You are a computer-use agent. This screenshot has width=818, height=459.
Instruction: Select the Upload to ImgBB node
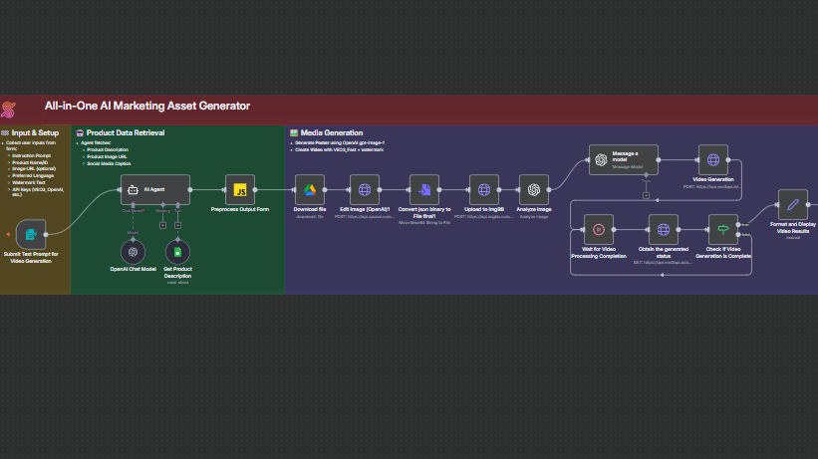[x=483, y=189]
